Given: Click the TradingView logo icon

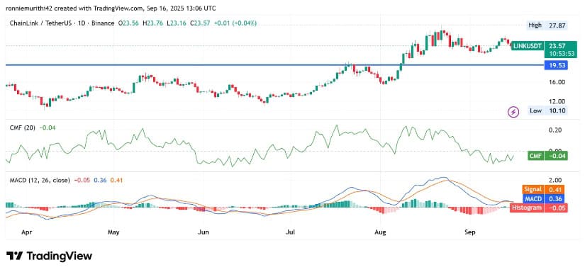Looking at the screenshot, I should click(14, 256).
